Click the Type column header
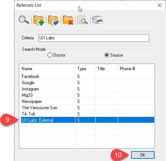 (x=85, y=69)
